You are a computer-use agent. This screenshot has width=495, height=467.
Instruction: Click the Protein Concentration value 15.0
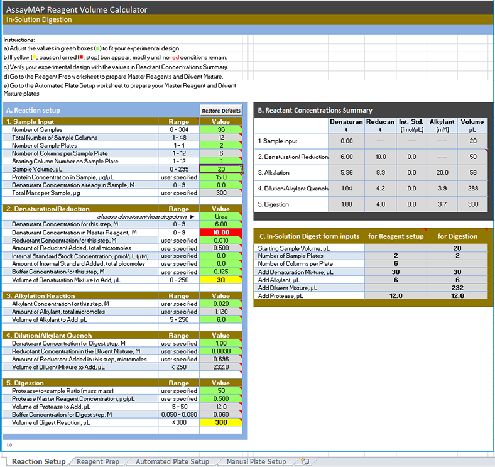(x=220, y=177)
